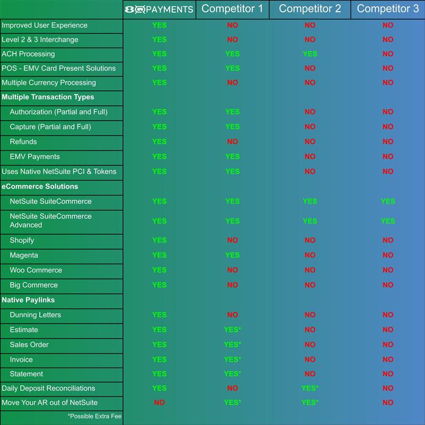Viewport: 425px width, 425px height.
Task: Click Competitor 3 YES for NetSuite SuiteCommerce Advanced
Action: [x=388, y=221]
